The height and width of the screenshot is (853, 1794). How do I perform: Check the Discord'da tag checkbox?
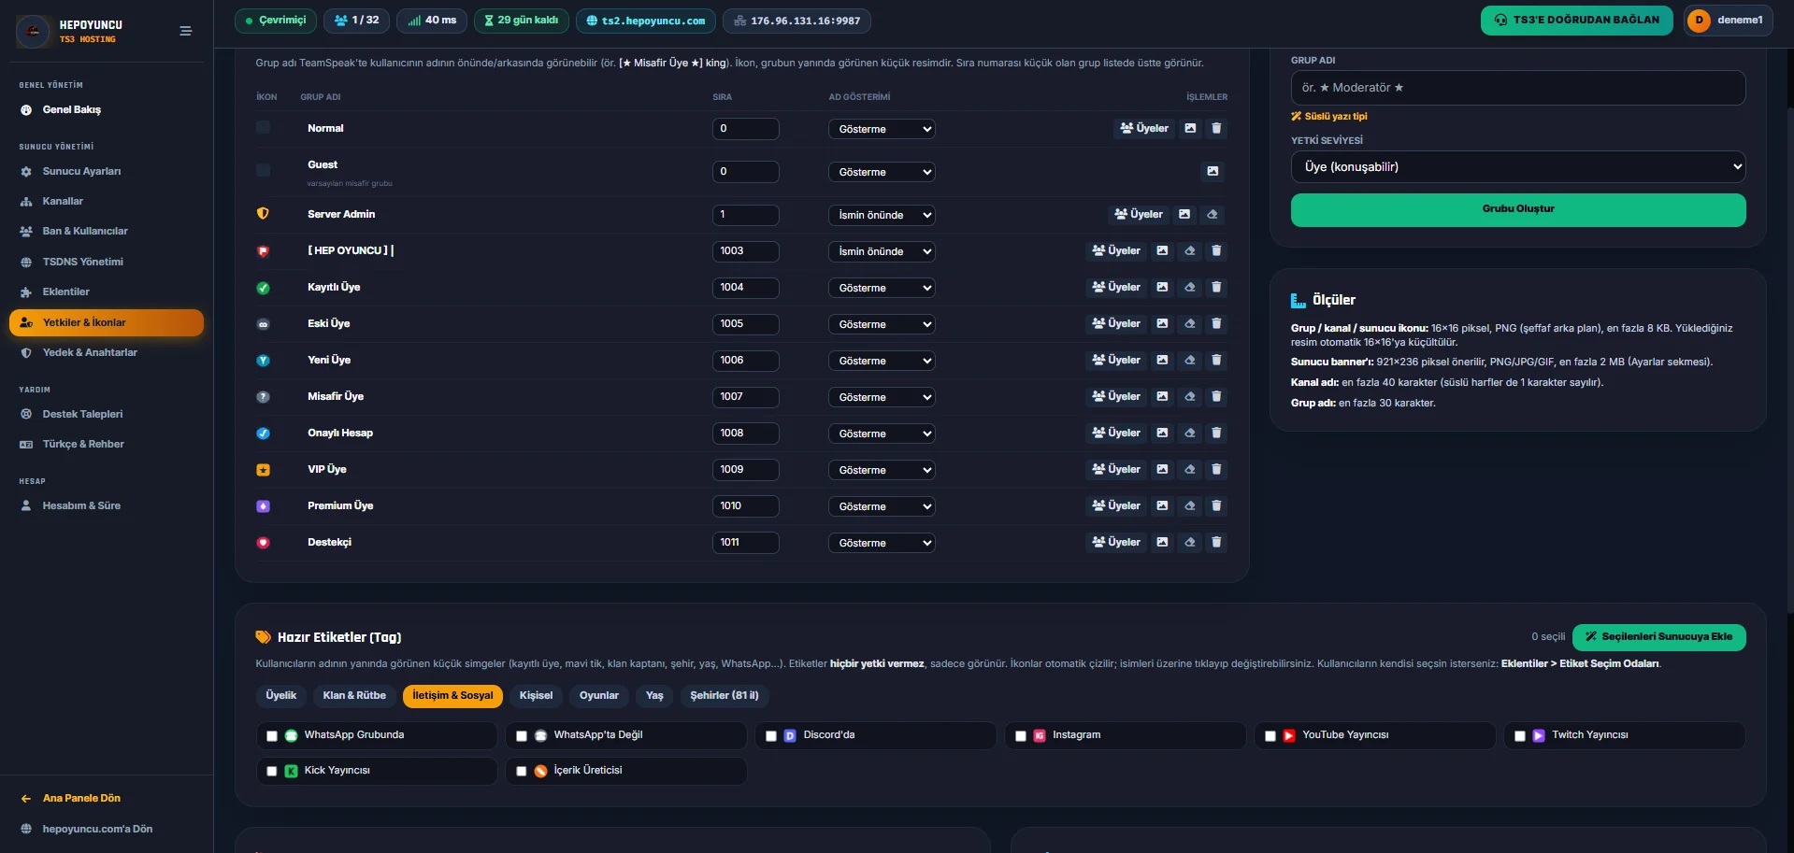(x=771, y=736)
